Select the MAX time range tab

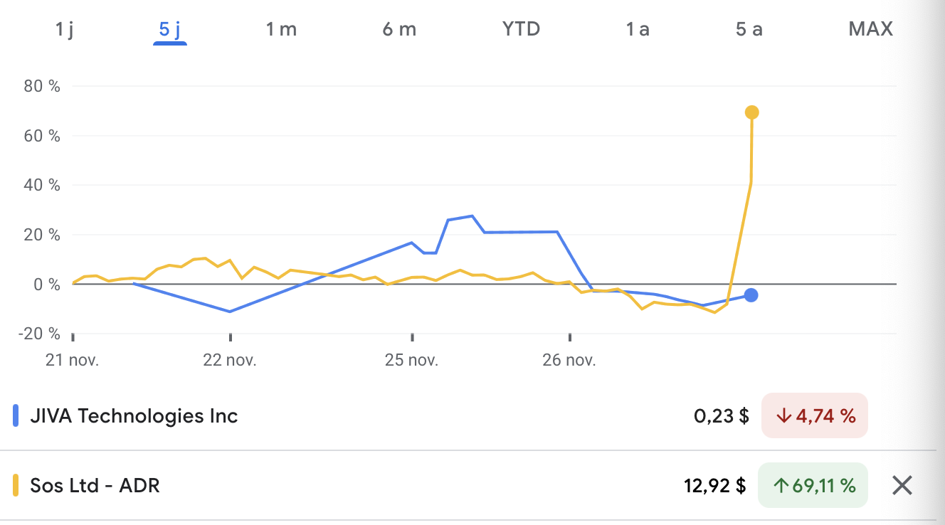870,29
